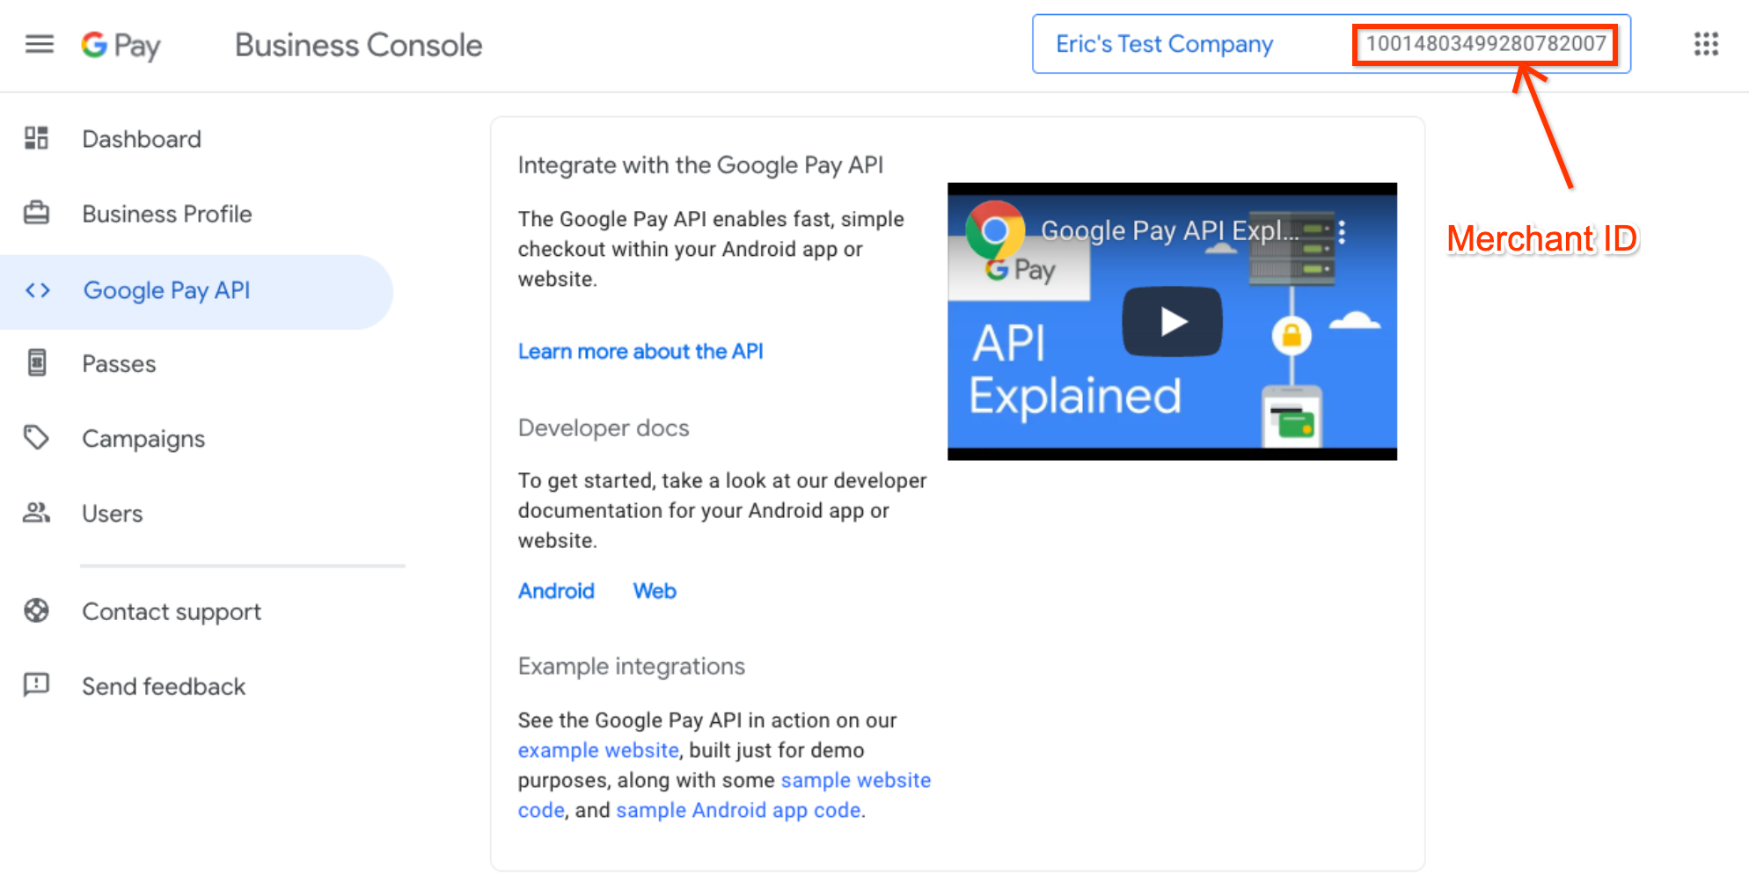This screenshot has height=876, width=1749.
Task: Click merchant ID number 10014803499280782007
Action: 1486,44
